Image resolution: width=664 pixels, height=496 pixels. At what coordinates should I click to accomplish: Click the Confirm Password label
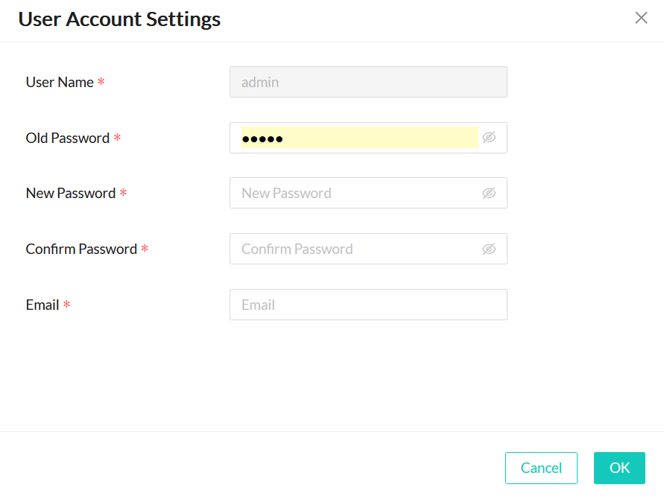tap(81, 249)
